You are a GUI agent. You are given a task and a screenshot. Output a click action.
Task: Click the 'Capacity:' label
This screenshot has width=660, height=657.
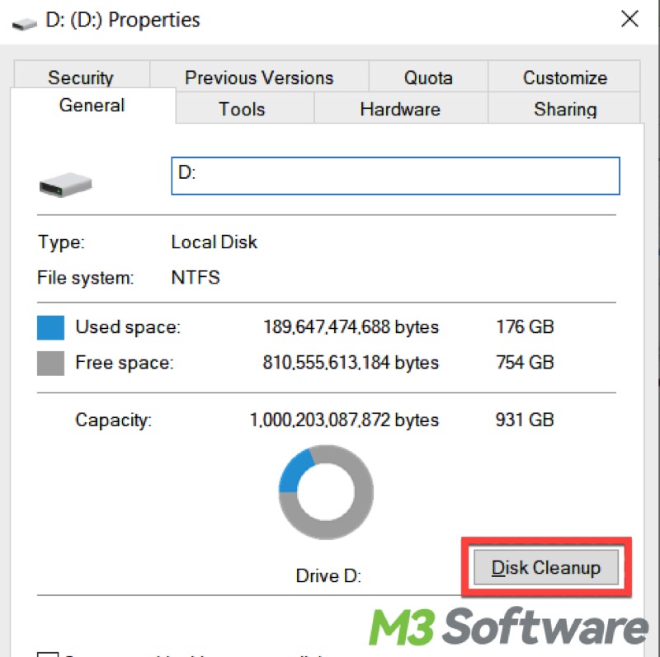pyautogui.click(x=114, y=420)
